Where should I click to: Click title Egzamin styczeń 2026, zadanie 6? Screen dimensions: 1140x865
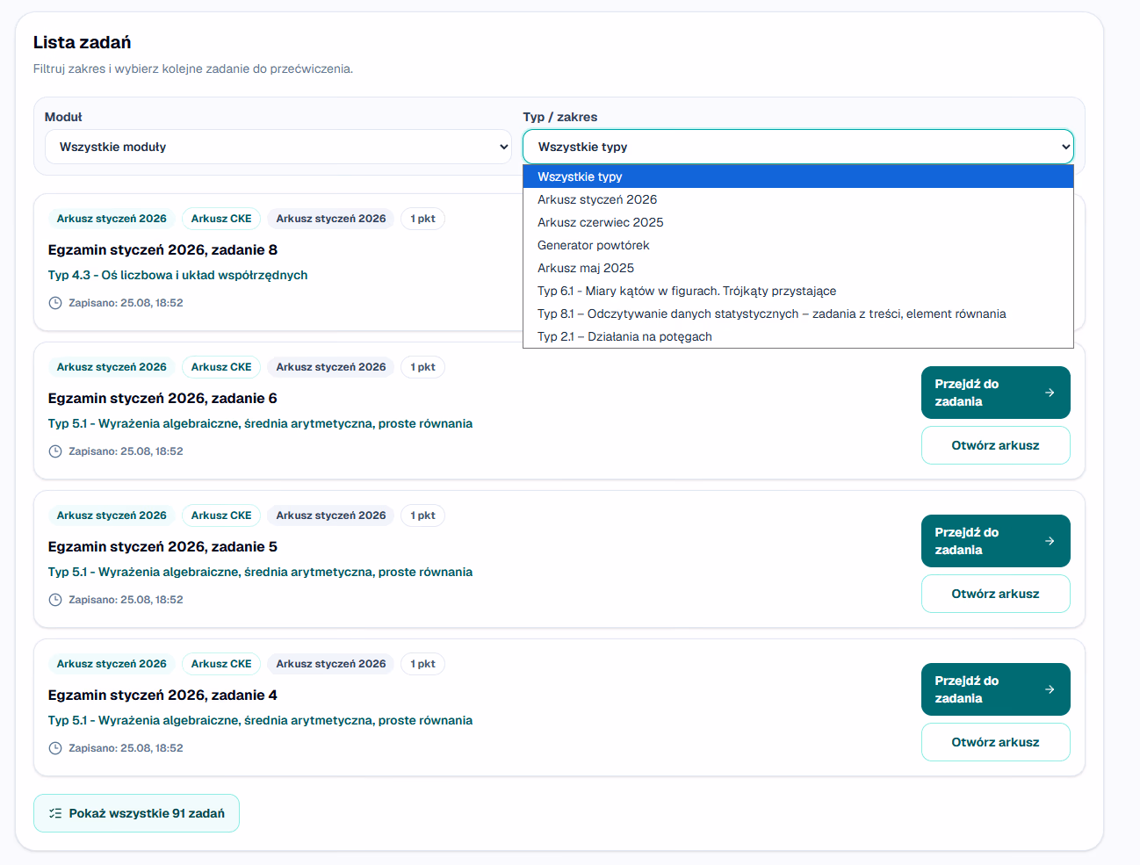coord(162,398)
